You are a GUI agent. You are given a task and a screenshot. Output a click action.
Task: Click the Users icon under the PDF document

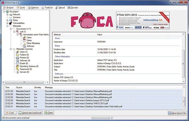pos(24,37)
